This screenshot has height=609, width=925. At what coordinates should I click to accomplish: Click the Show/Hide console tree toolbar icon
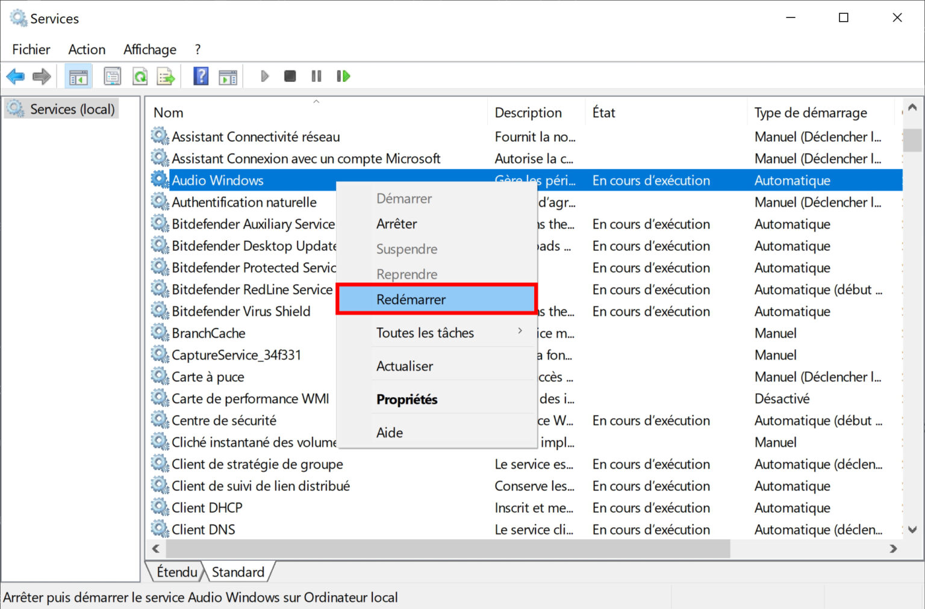(x=78, y=76)
